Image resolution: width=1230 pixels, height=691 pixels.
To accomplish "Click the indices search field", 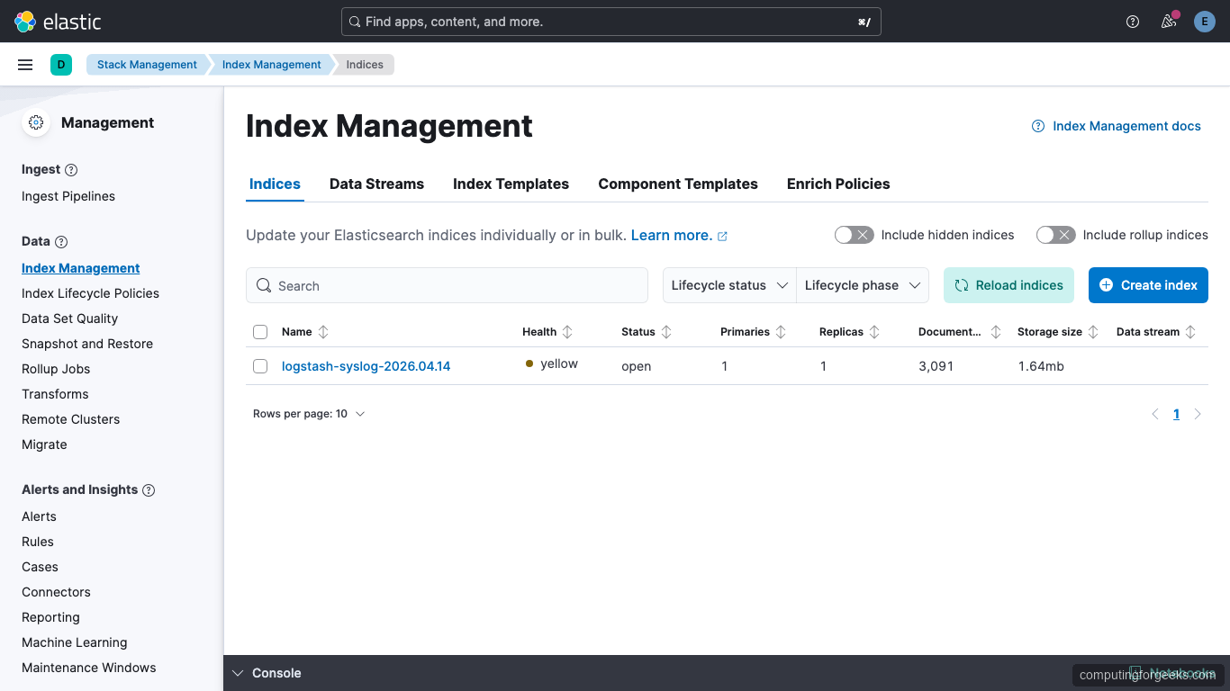I will 447,285.
